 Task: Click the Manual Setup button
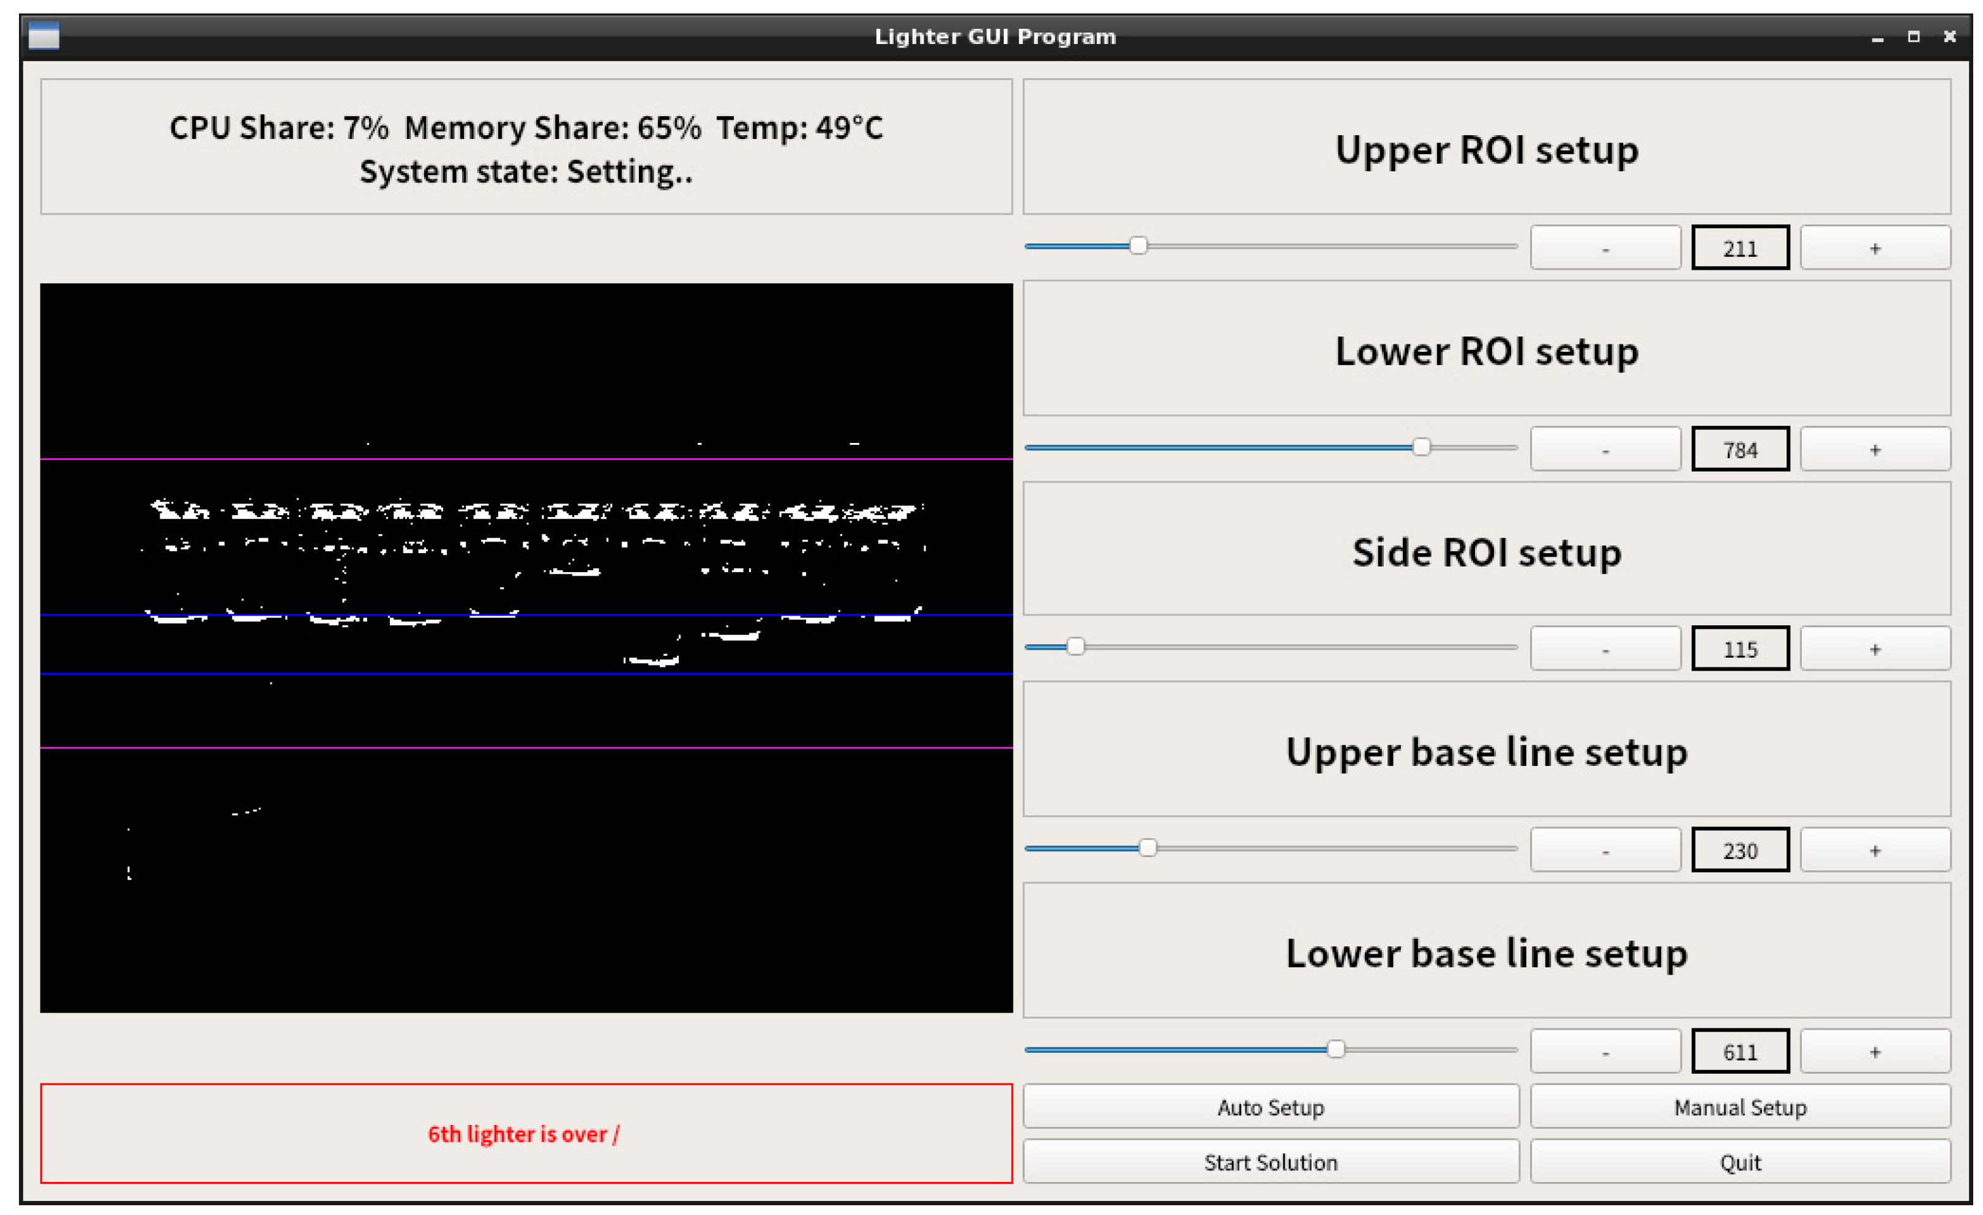[x=1740, y=1107]
